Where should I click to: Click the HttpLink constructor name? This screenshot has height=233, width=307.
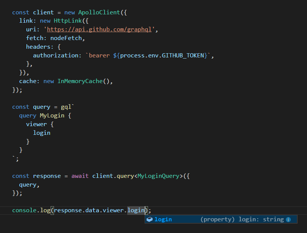[68, 20]
